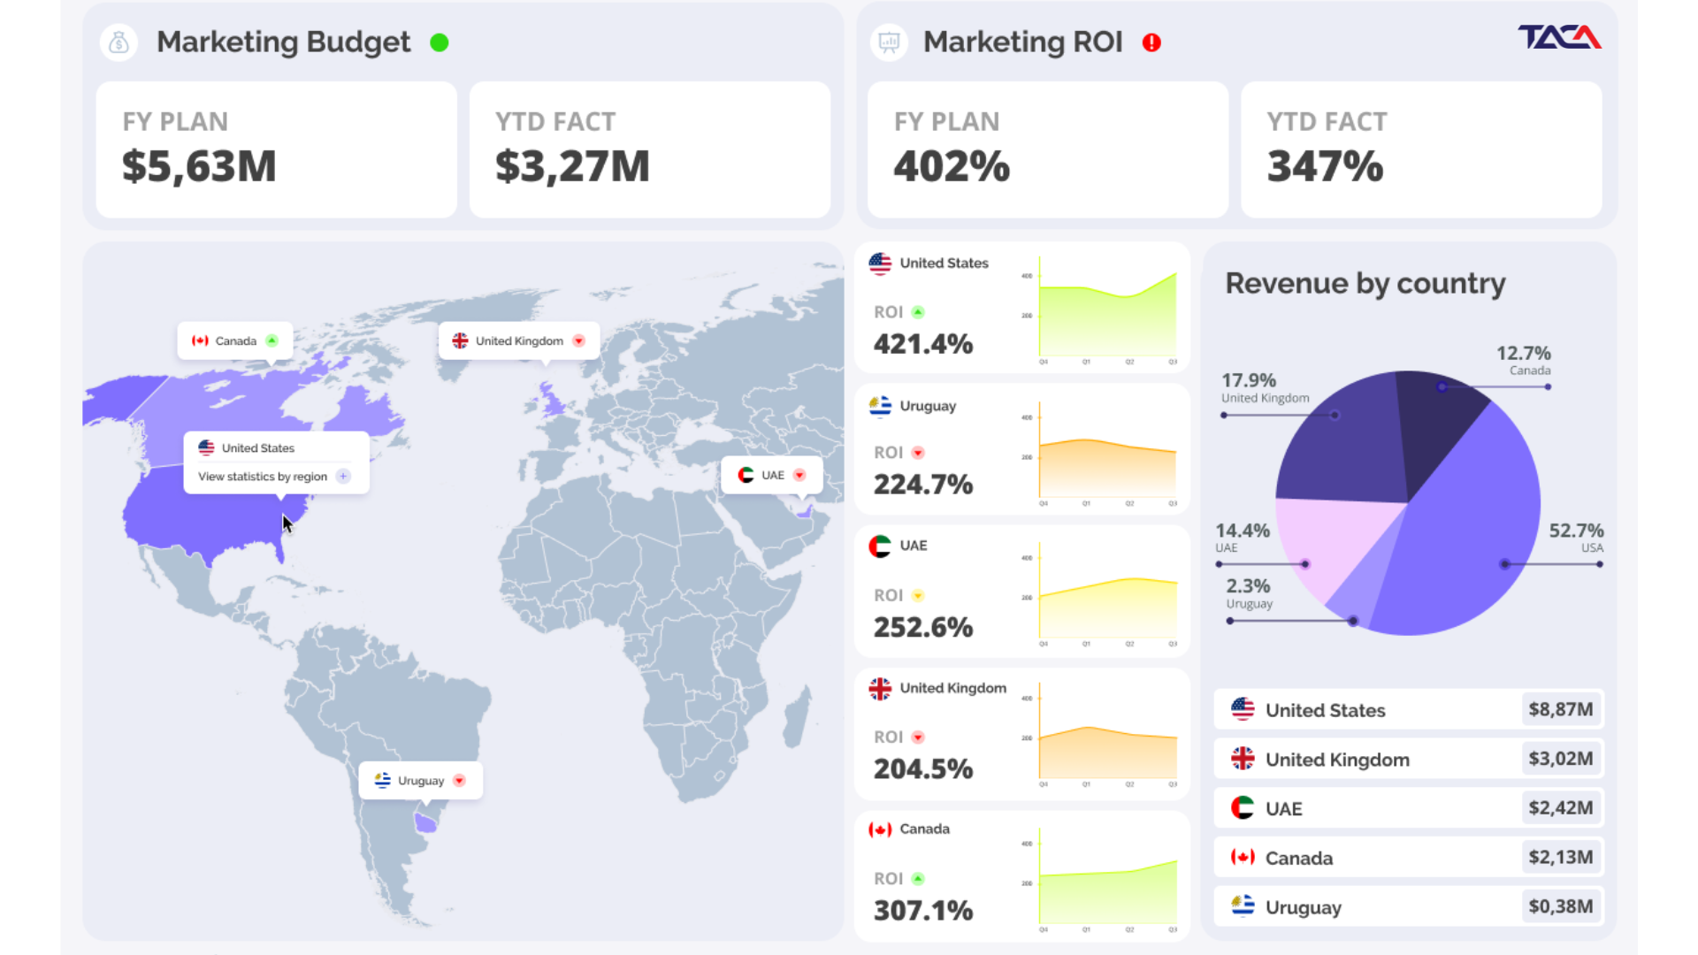The height and width of the screenshot is (955, 1698).
Task: Select the United Kingdom map label
Action: click(x=519, y=340)
